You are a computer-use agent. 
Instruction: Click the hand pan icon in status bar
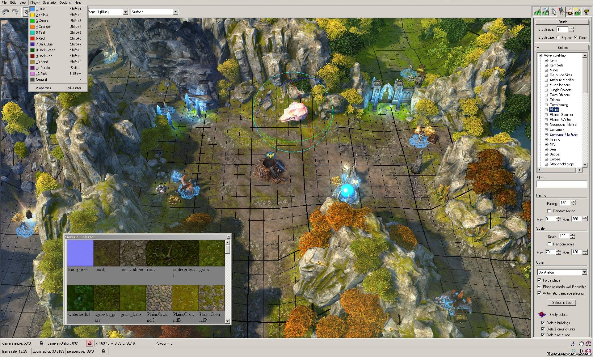581,344
